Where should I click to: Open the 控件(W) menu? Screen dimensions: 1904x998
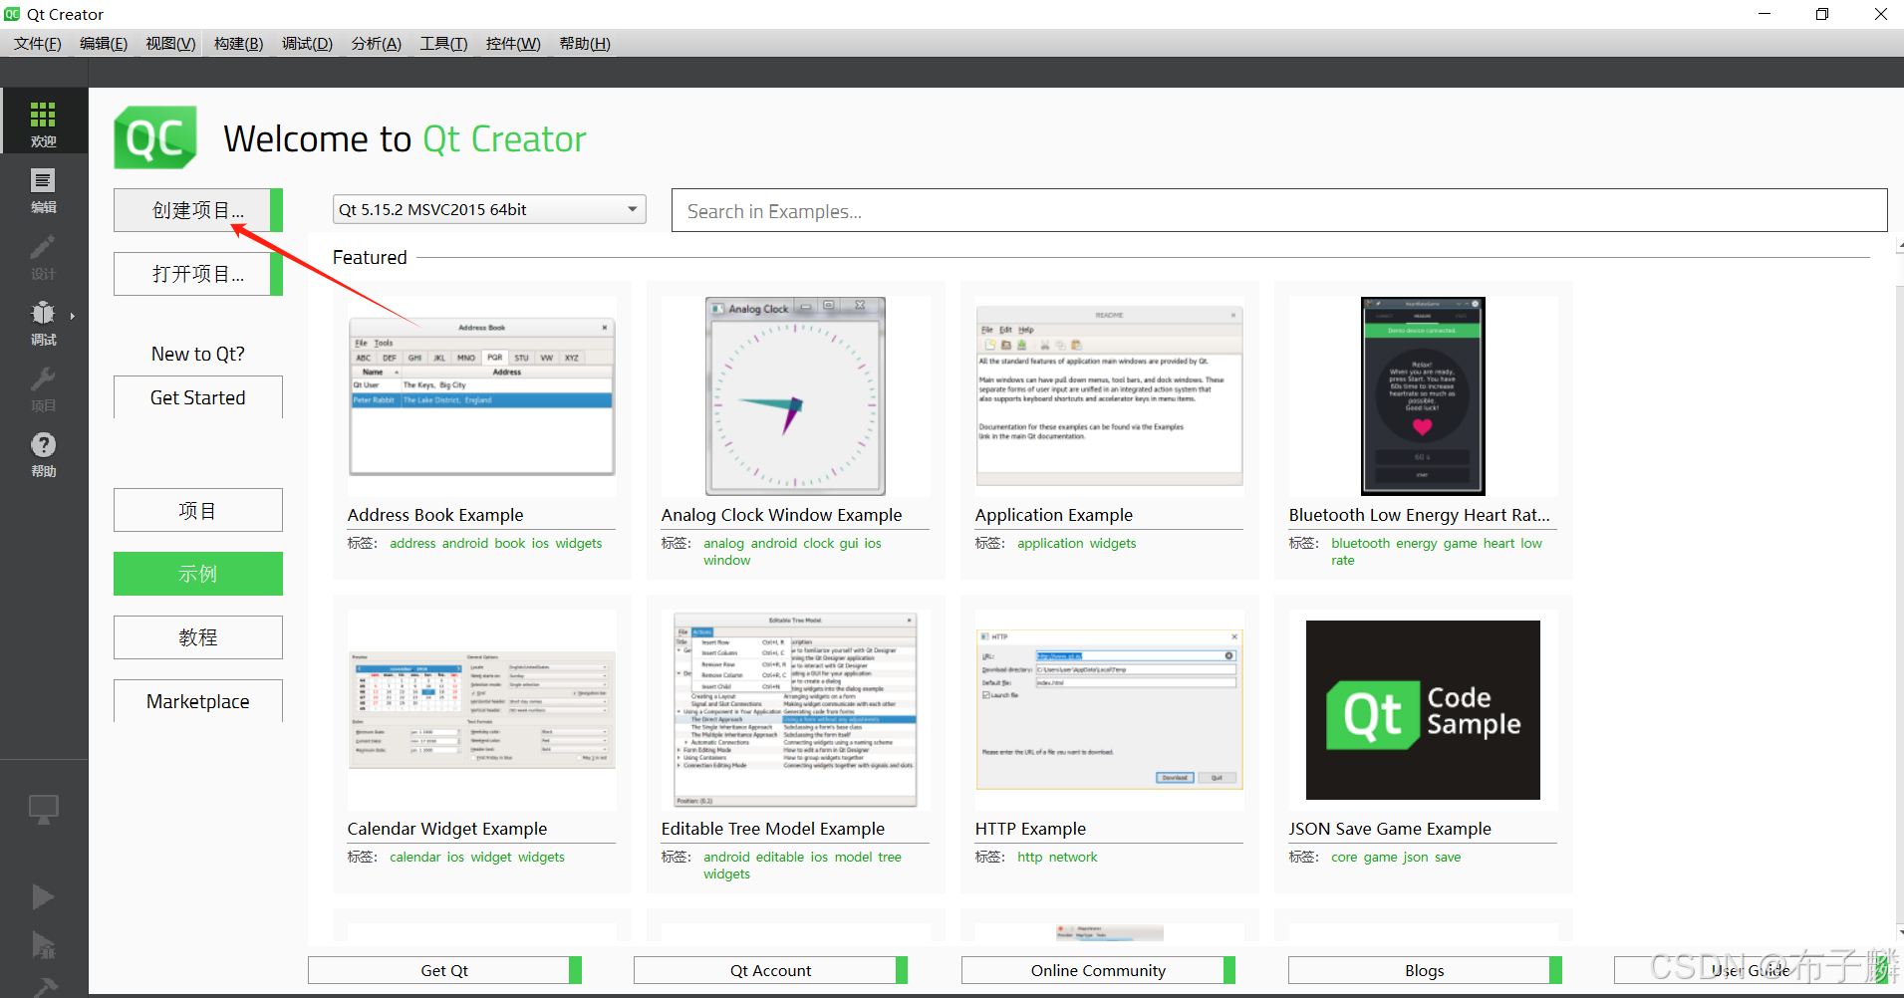click(x=513, y=43)
